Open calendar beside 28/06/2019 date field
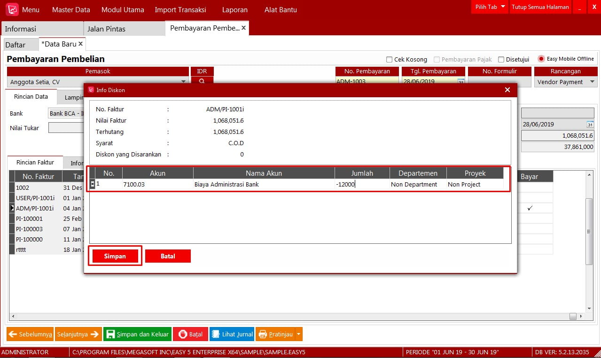 click(x=590, y=125)
